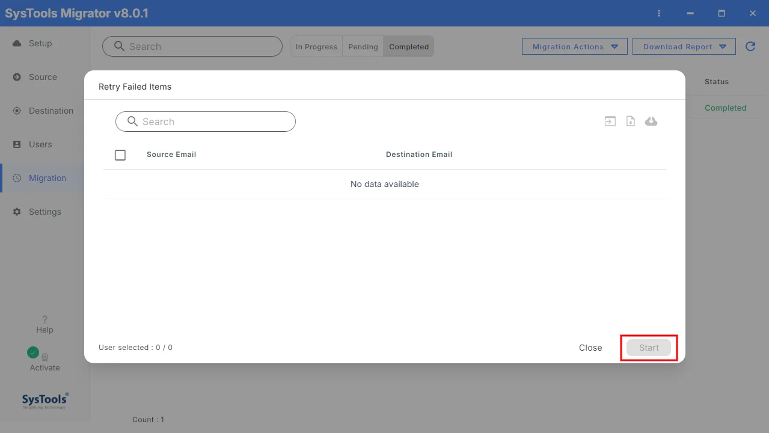
Task: Open the Download Report dropdown
Action: coord(684,46)
